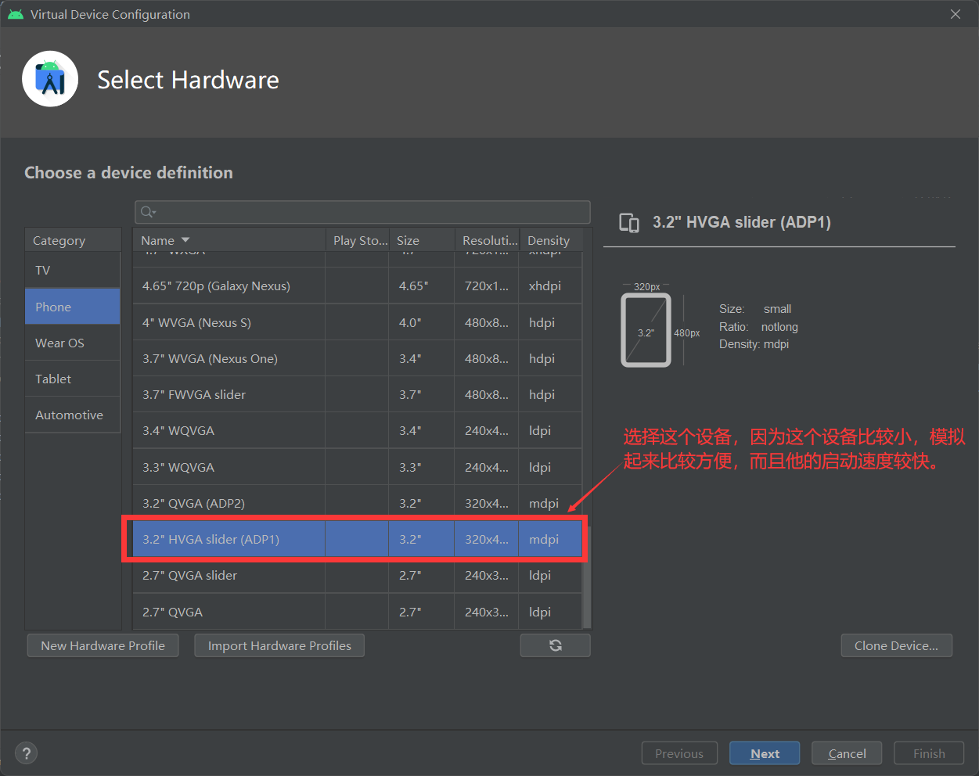Select 3.4" WQVGA device row

(358, 430)
